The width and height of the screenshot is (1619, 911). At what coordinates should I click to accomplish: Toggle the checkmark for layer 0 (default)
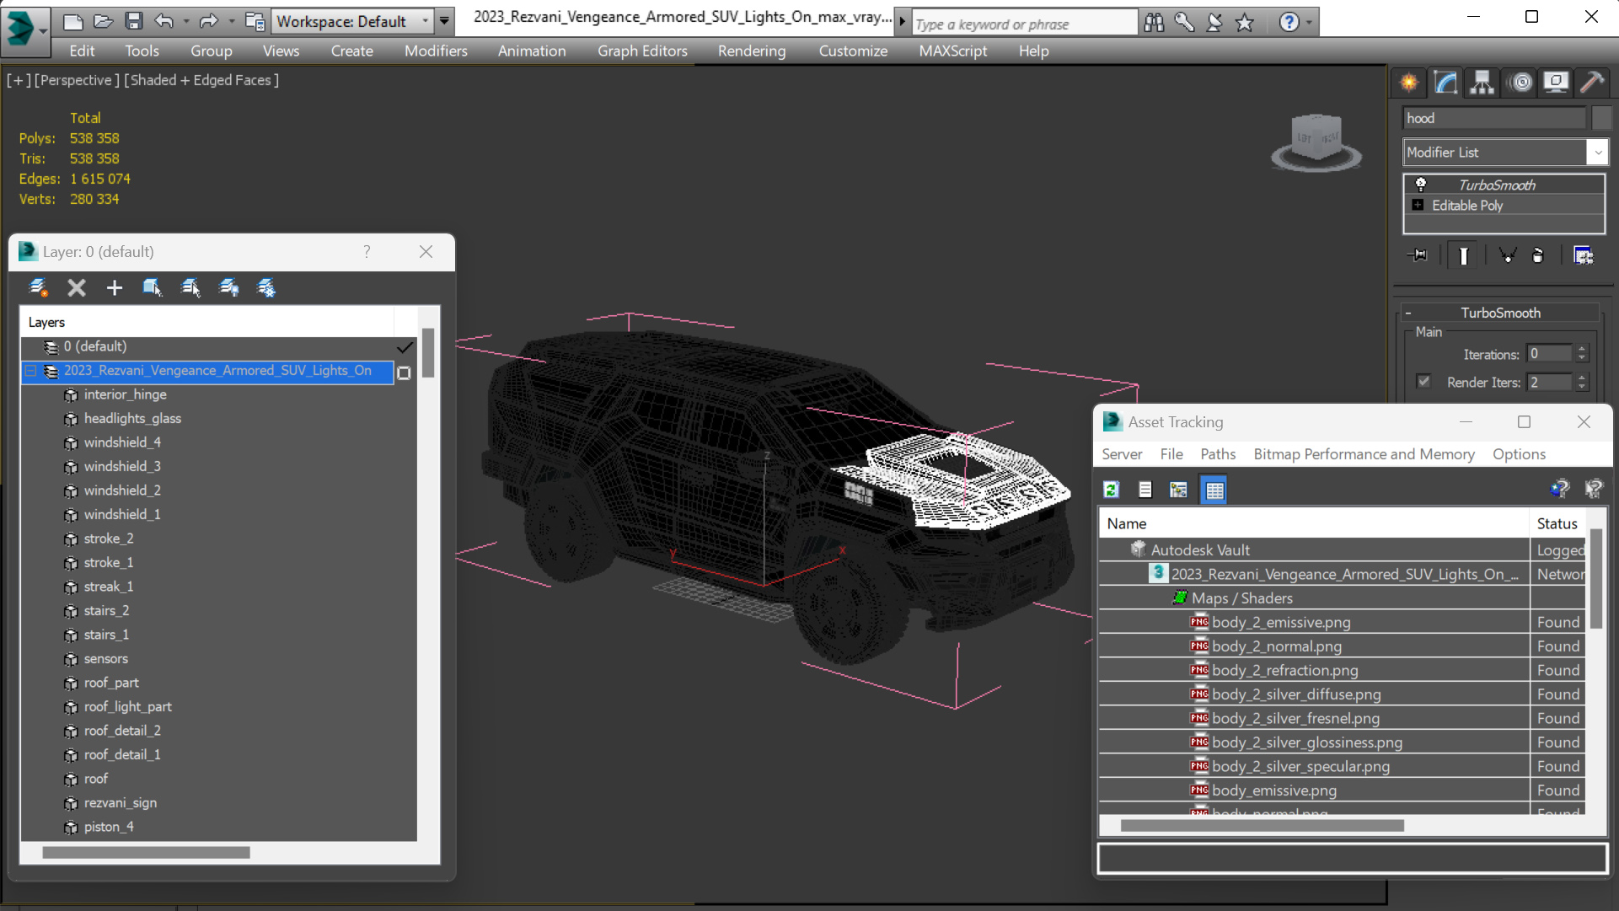[x=405, y=347]
